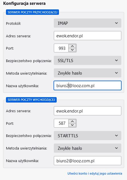Increase the incoming server port value
Image resolution: width=127 pixels, height=180 pixels.
tap(72, 46)
